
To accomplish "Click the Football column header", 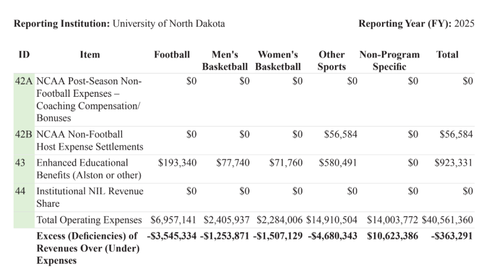I will [x=172, y=55].
